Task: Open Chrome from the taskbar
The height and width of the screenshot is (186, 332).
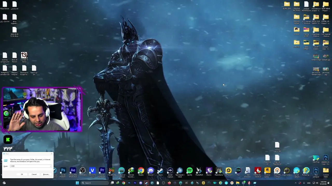Action: point(123,183)
